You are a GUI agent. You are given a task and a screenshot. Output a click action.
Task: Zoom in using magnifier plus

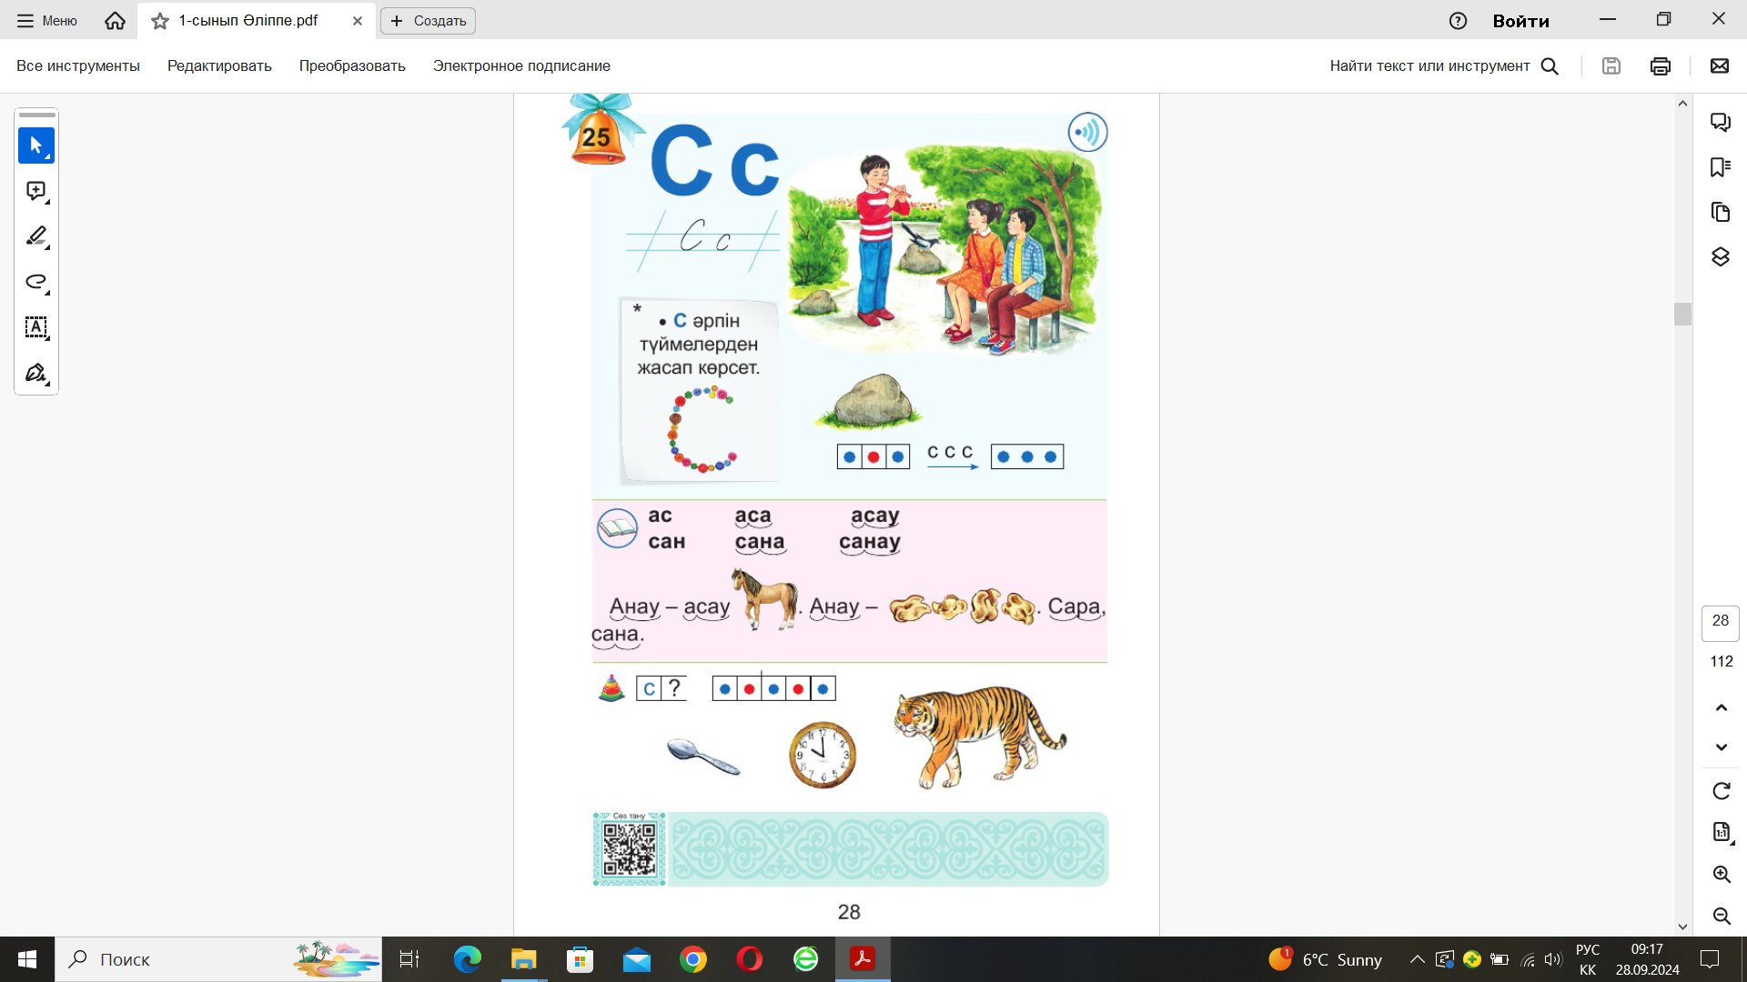(x=1721, y=875)
